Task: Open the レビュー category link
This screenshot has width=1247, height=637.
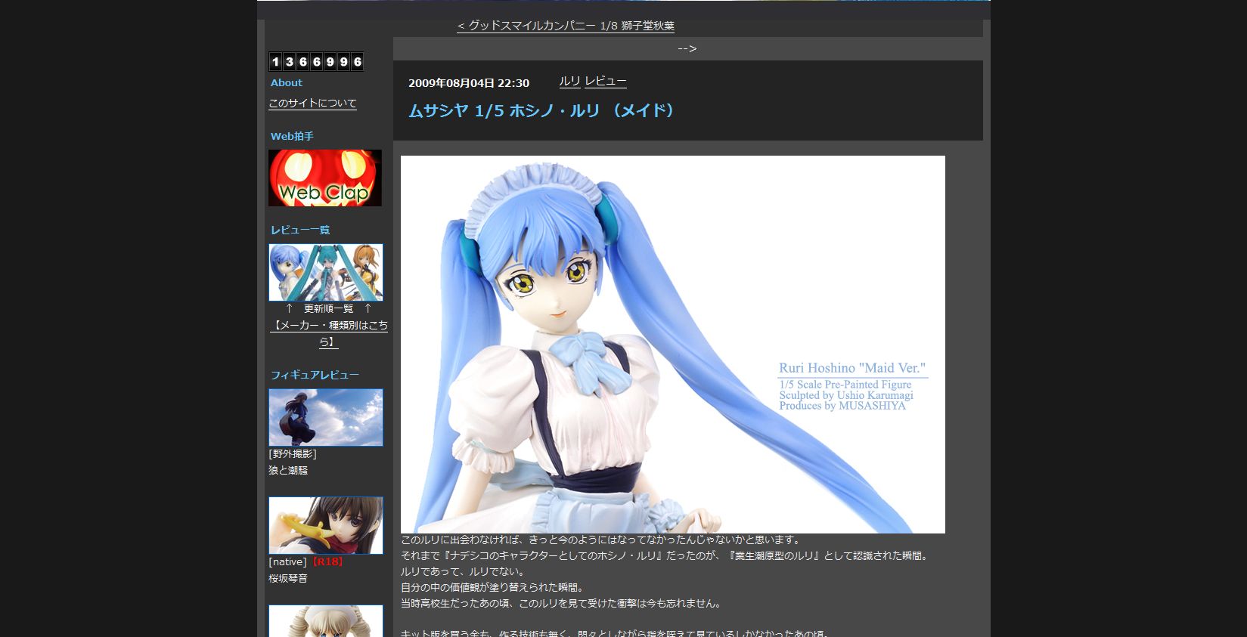Action: pos(606,82)
